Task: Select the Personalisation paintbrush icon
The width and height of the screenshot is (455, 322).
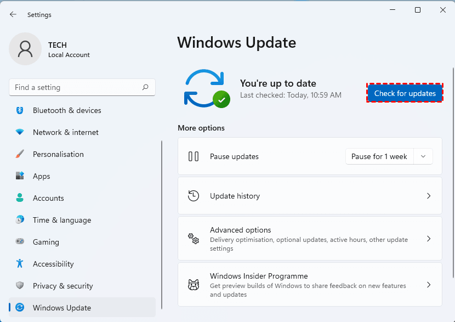Action: click(x=20, y=154)
